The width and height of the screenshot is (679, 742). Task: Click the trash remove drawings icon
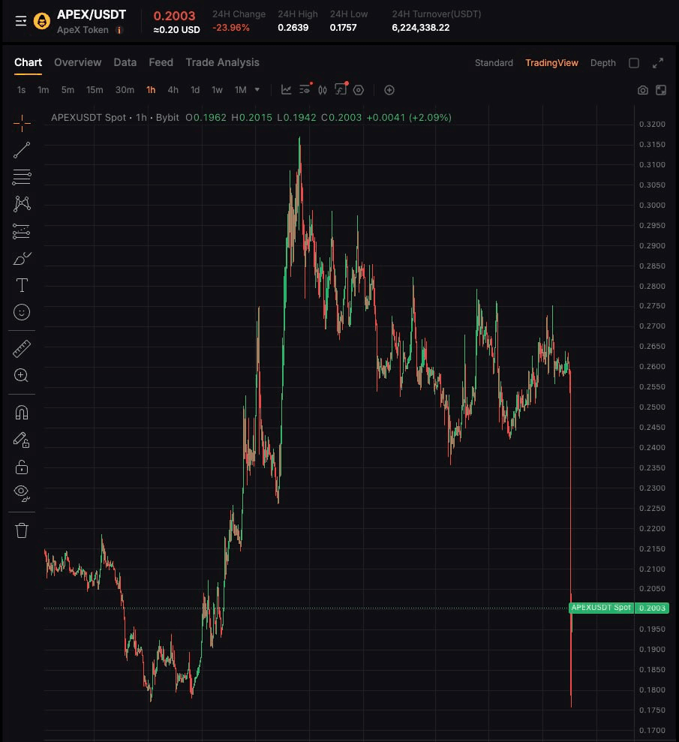coord(22,530)
